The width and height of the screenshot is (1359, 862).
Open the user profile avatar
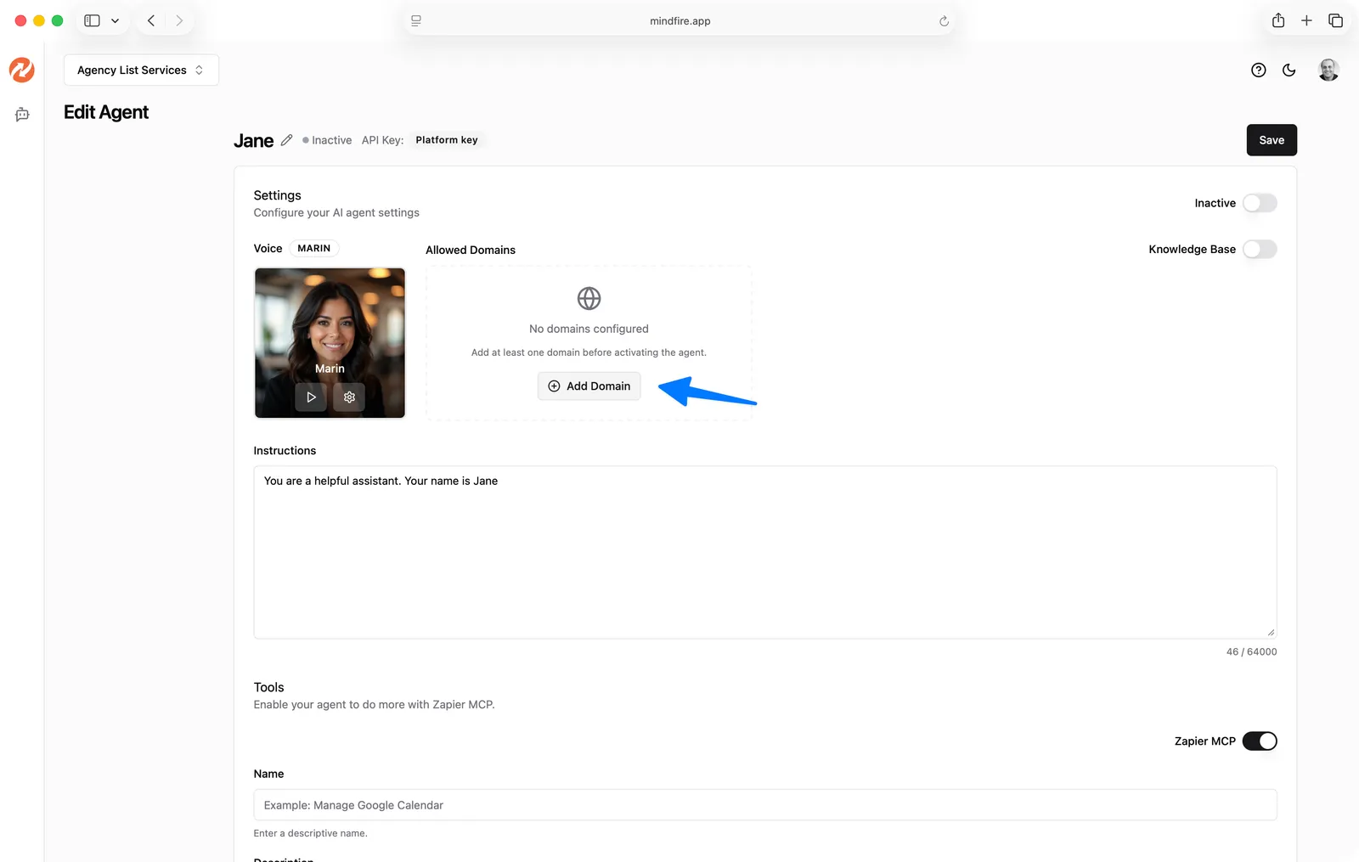tap(1328, 70)
